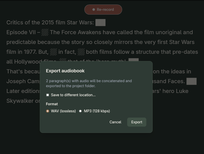Click the hatched gap marker after "But,"
This screenshot has height=154, width=204.
click(x=53, y=52)
